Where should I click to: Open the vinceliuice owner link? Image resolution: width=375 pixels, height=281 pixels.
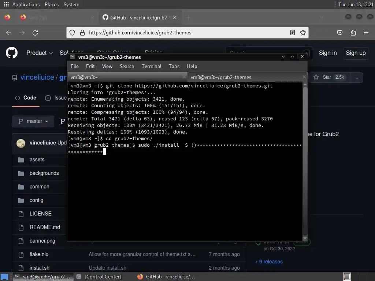pyautogui.click(x=37, y=78)
